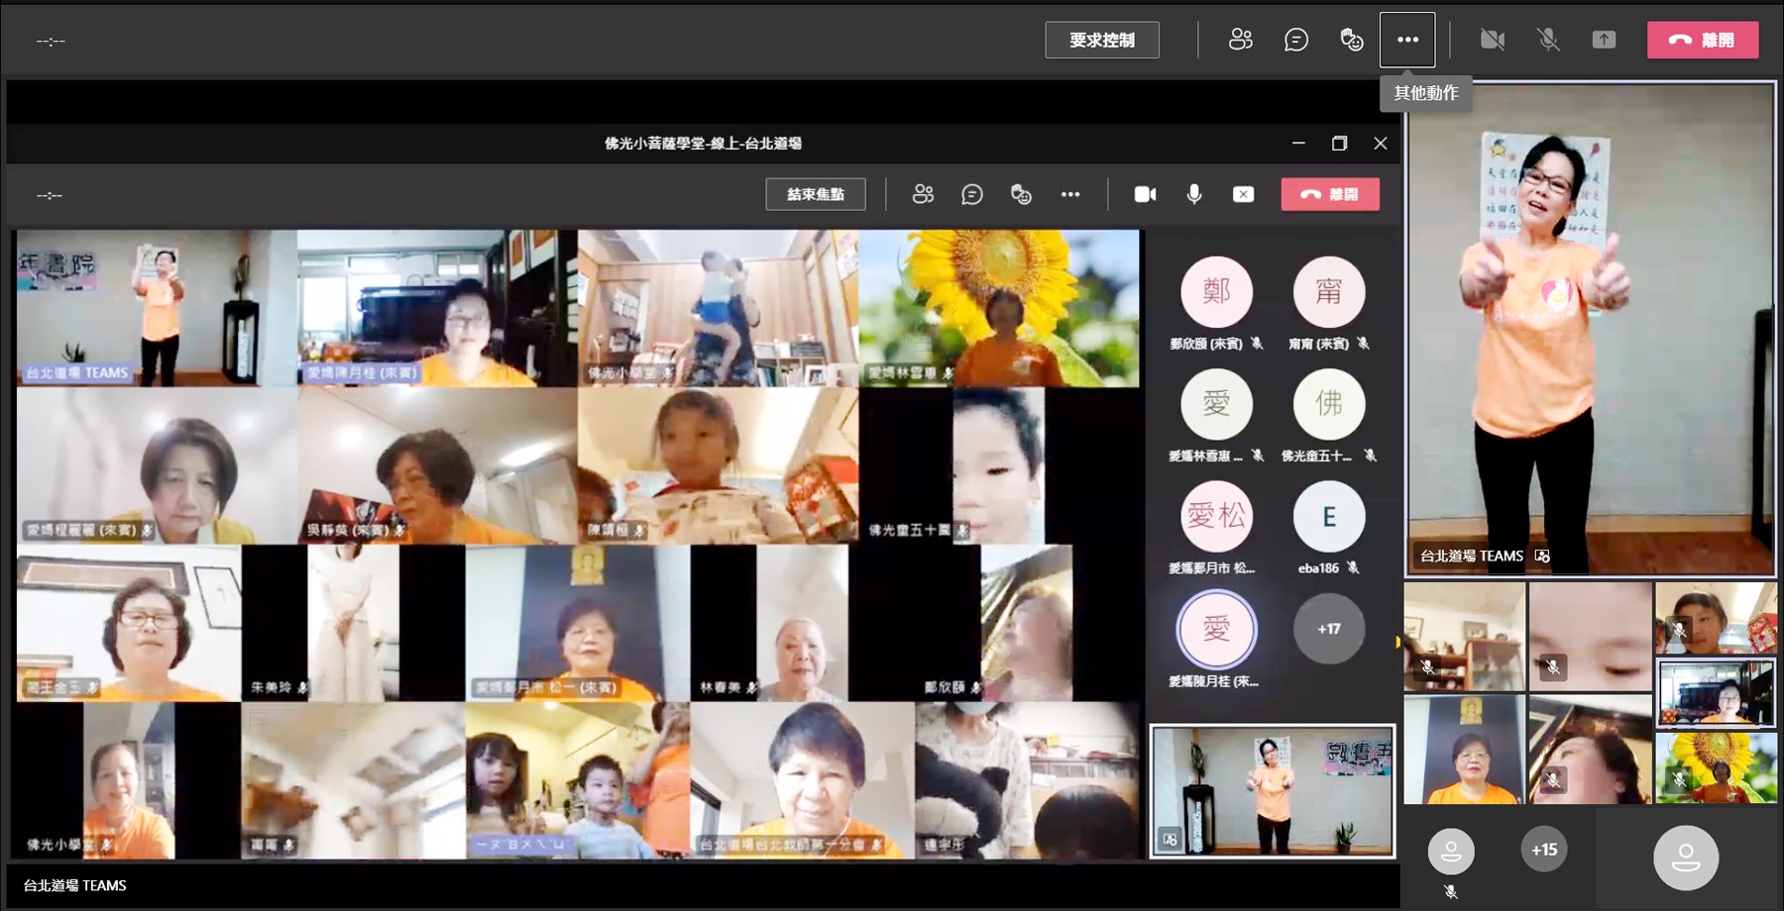1784x911 pixels.
Task: Toggle the active camera in shared meeting window
Action: coord(1145,195)
